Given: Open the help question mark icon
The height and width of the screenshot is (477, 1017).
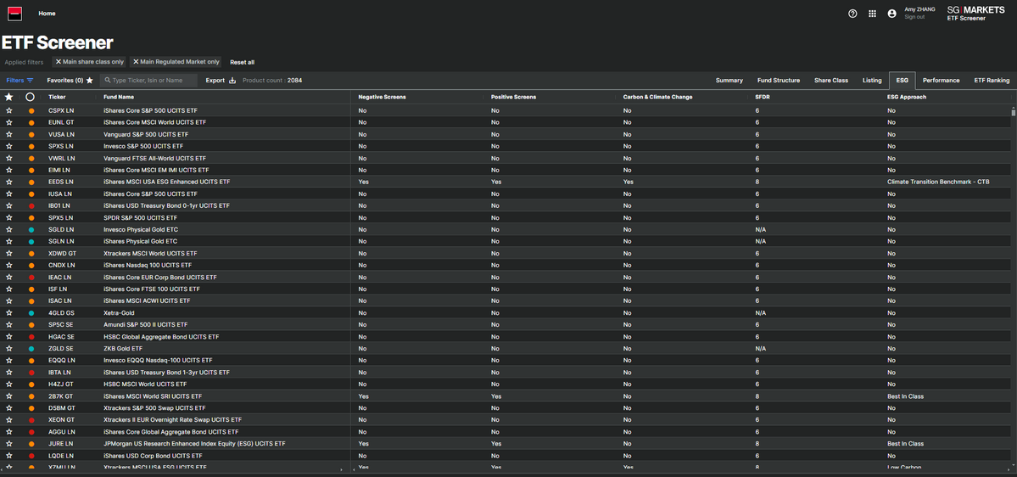Looking at the screenshot, I should (x=852, y=14).
